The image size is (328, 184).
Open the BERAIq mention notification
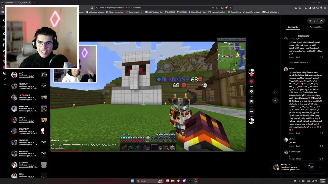[x=29, y=120]
